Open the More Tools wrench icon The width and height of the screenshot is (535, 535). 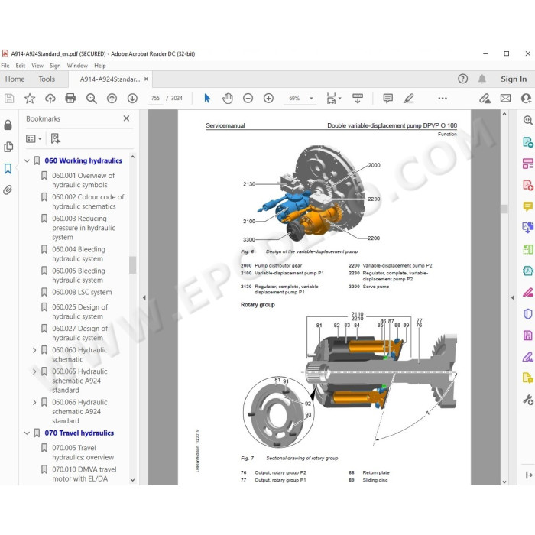coord(528,400)
